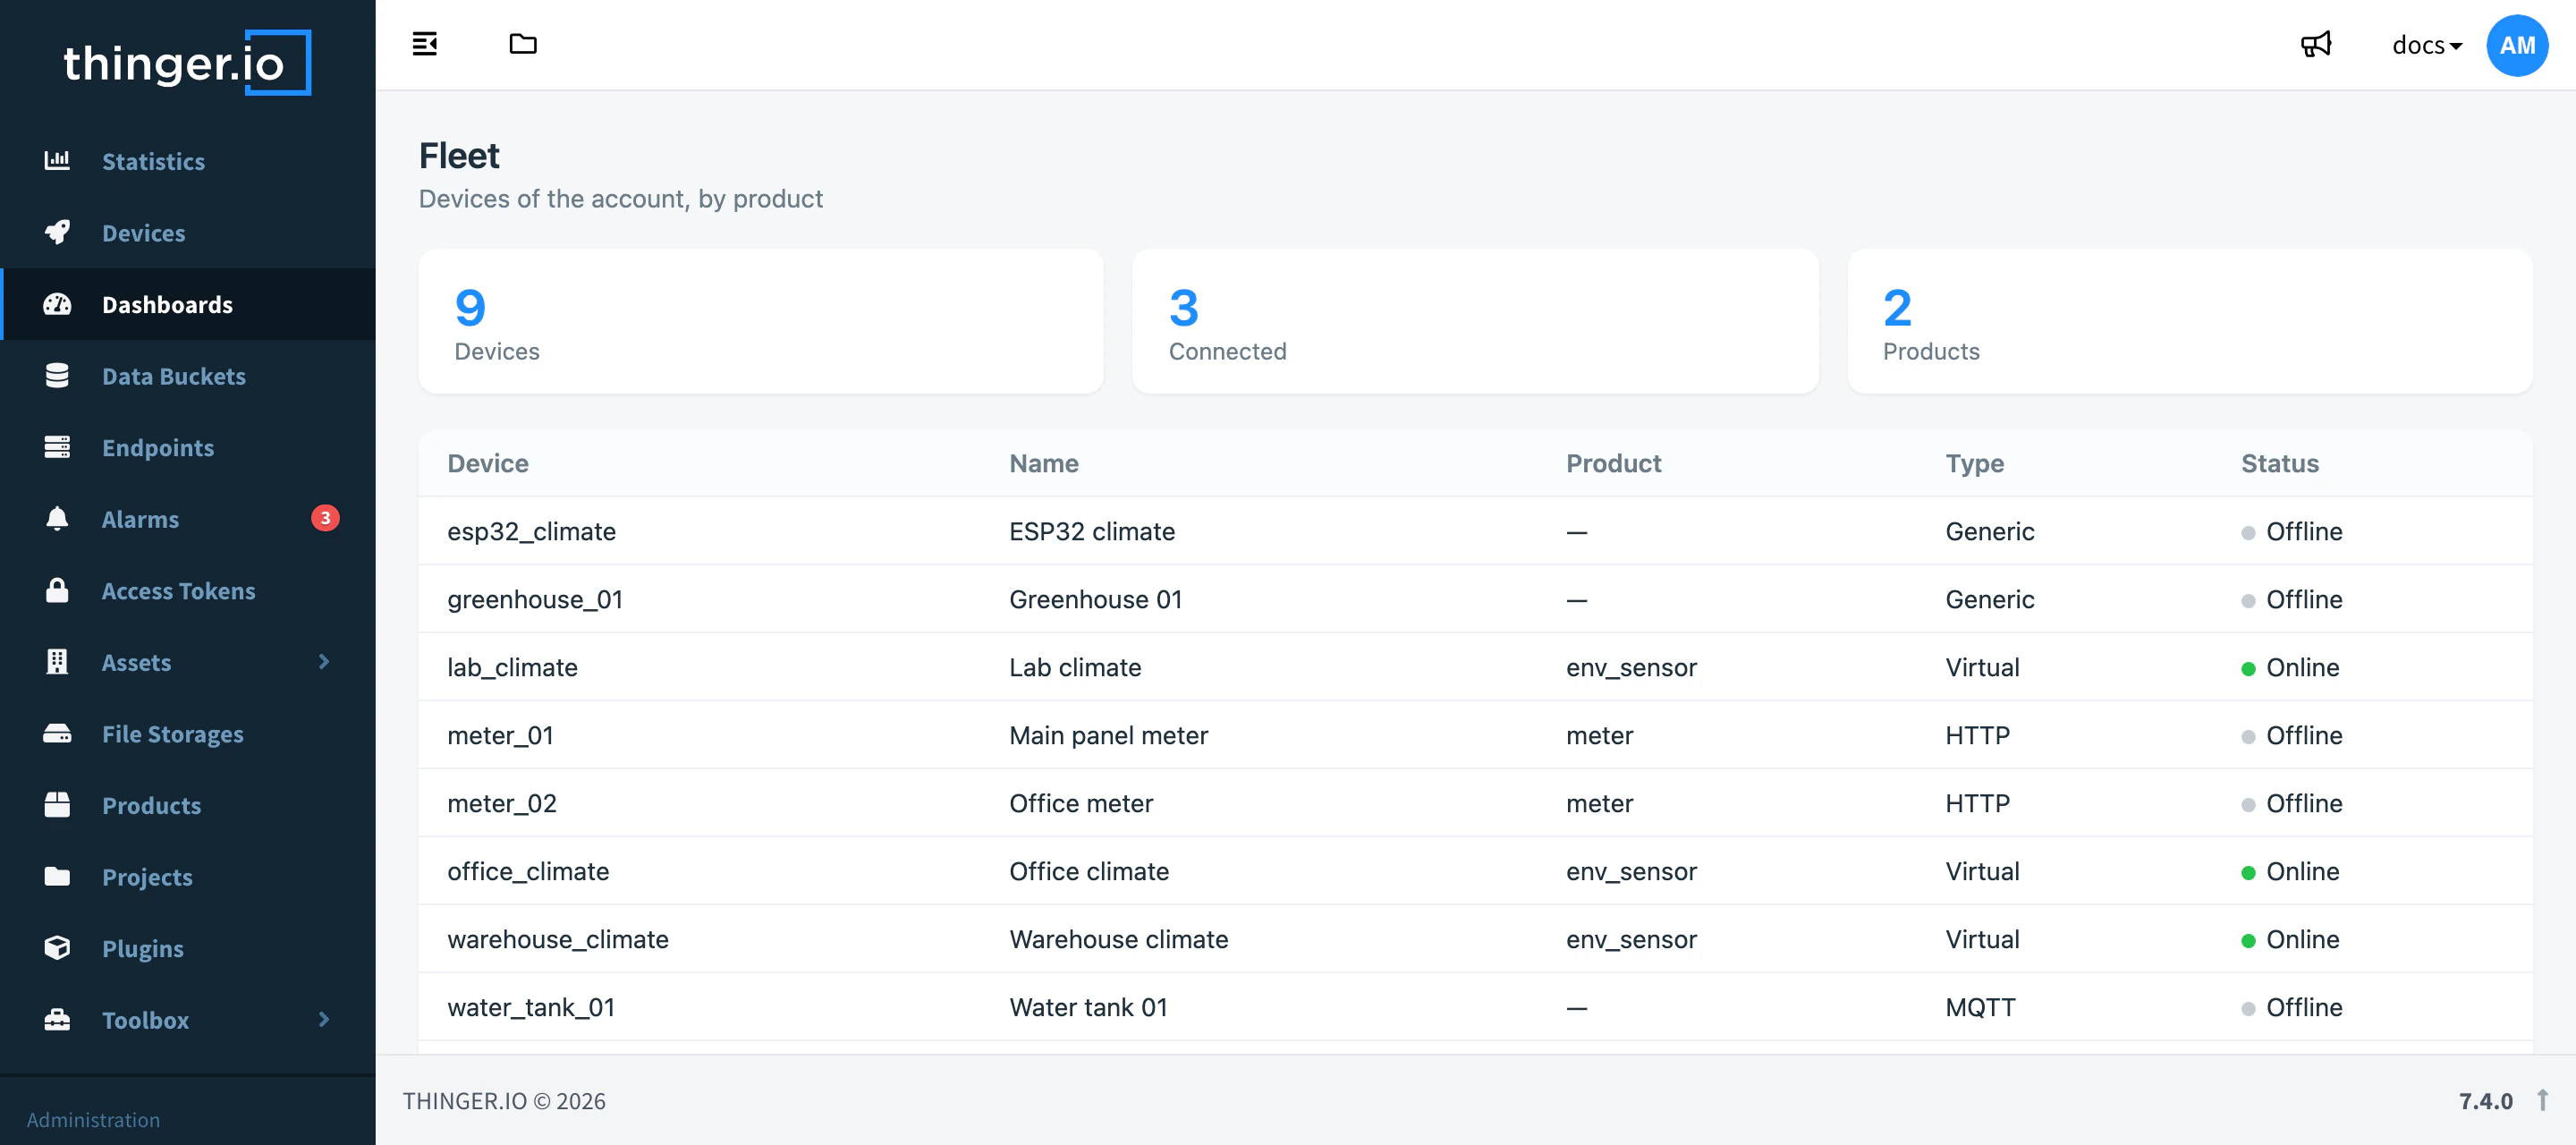Click the Name column header
2576x1145 pixels.
coord(1044,463)
